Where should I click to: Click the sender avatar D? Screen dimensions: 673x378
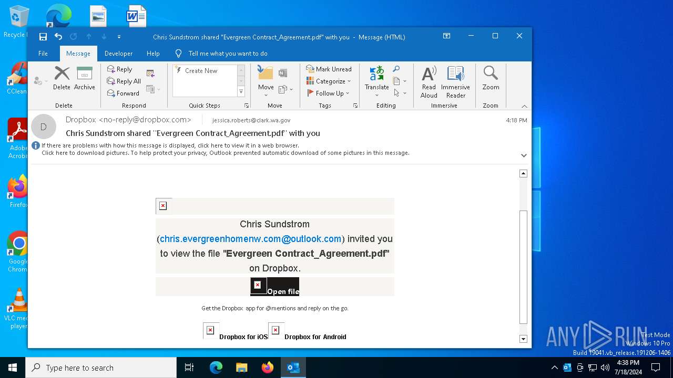[44, 127]
